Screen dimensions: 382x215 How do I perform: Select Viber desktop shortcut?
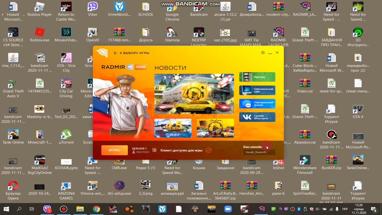tap(93, 10)
